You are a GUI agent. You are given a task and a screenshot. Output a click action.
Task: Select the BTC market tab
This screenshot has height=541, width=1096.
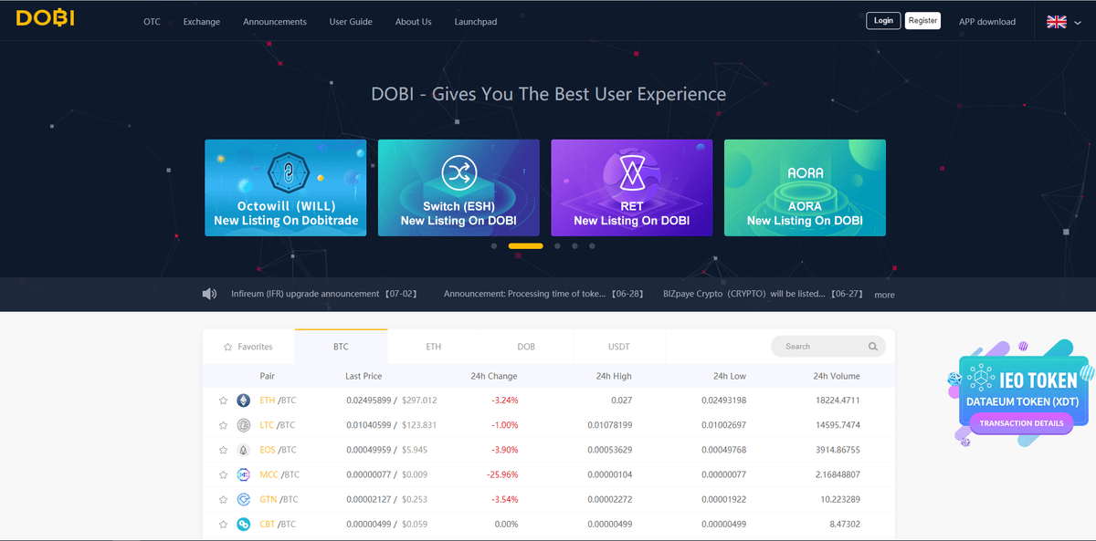point(342,347)
